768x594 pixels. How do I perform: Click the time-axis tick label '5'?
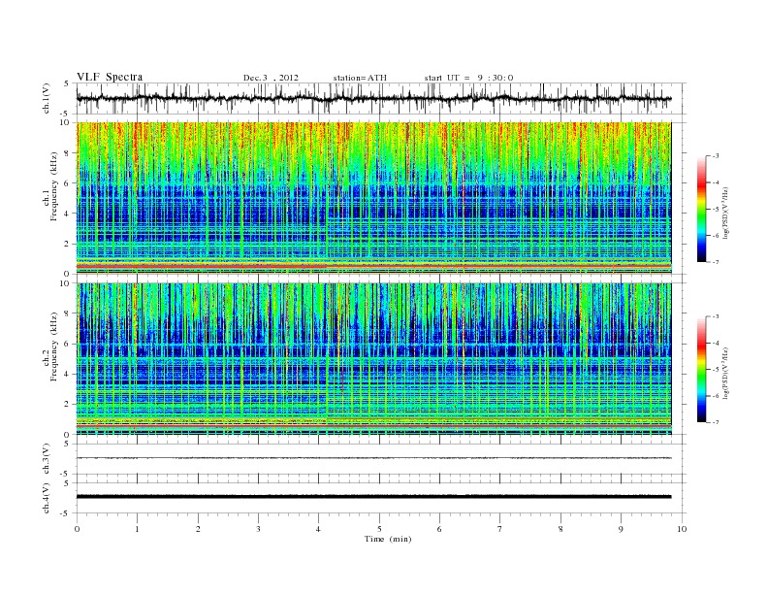coord(379,529)
